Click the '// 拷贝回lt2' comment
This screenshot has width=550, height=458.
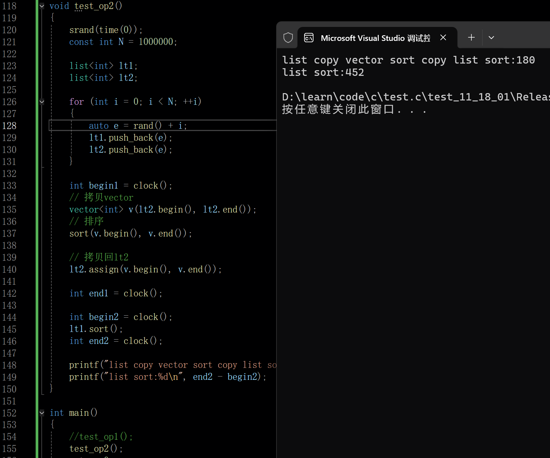[99, 257]
